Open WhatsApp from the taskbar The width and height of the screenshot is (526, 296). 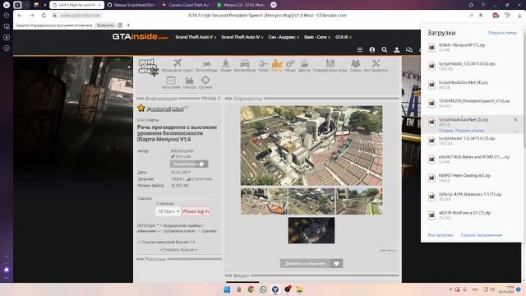pyautogui.click(x=263, y=289)
